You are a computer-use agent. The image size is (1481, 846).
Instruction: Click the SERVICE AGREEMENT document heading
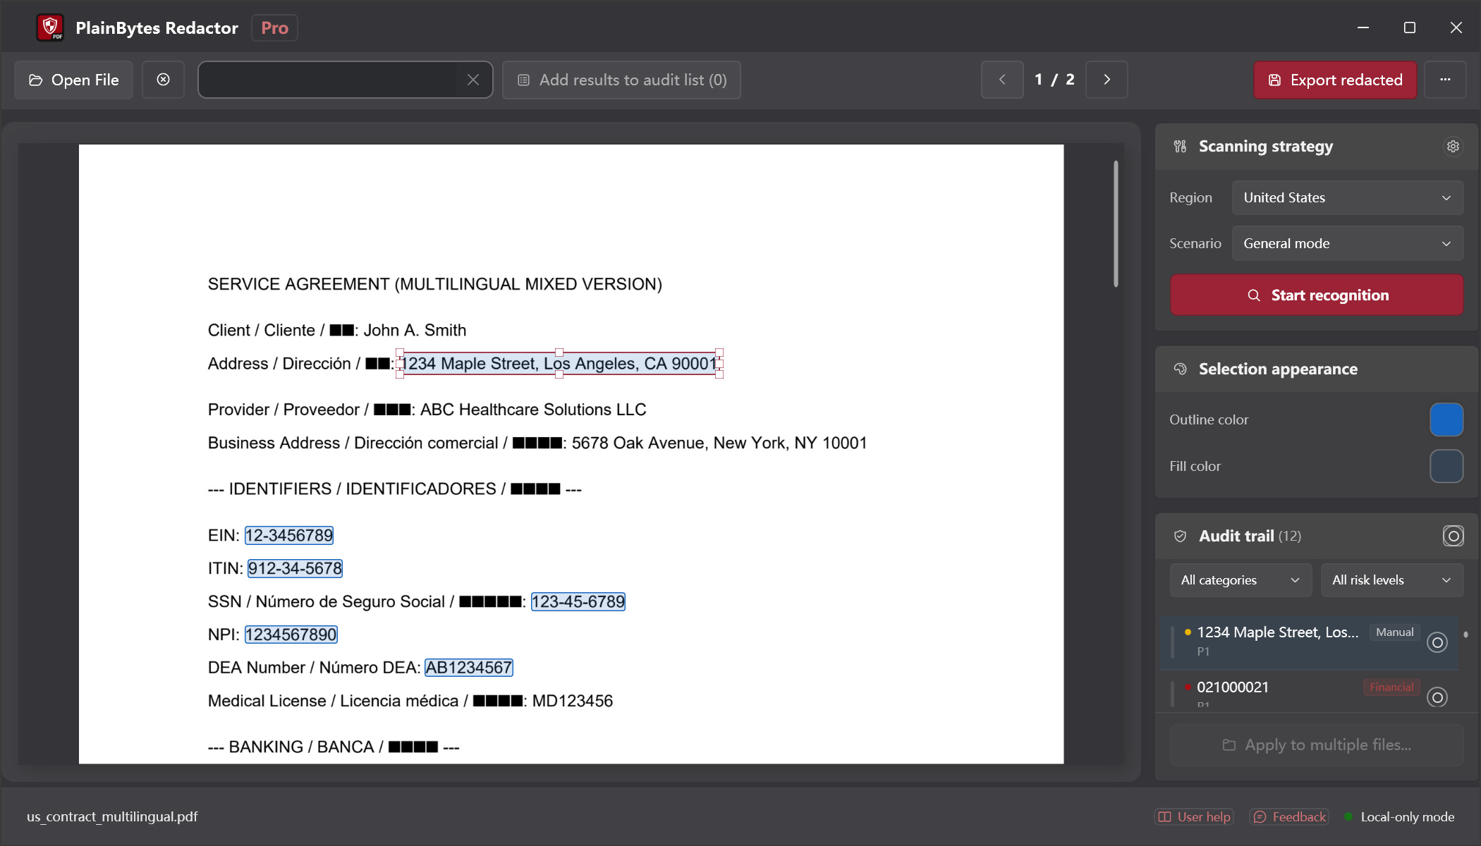click(435, 285)
